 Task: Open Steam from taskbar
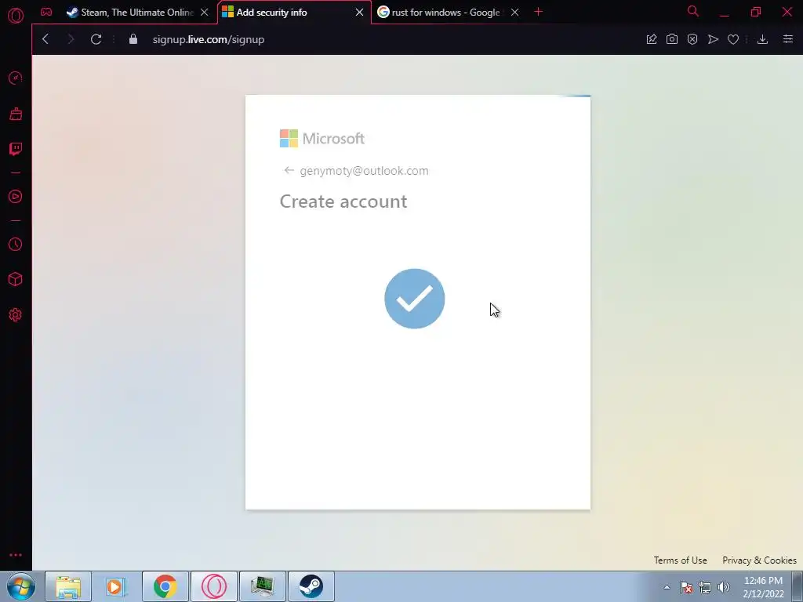point(311,586)
